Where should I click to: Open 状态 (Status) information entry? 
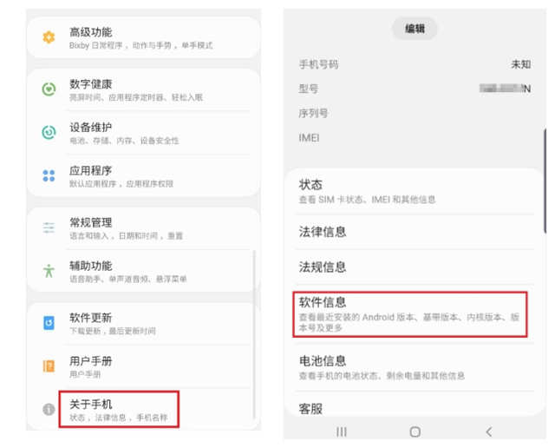(409, 191)
